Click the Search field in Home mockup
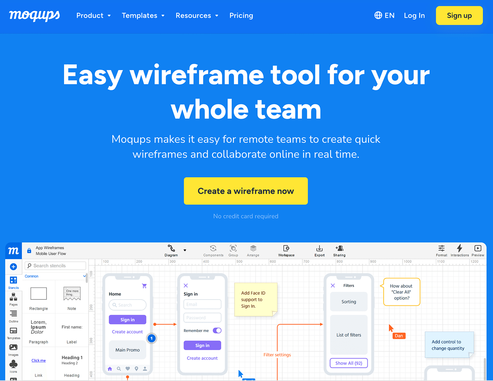The height and width of the screenshot is (381, 493). coord(128,305)
